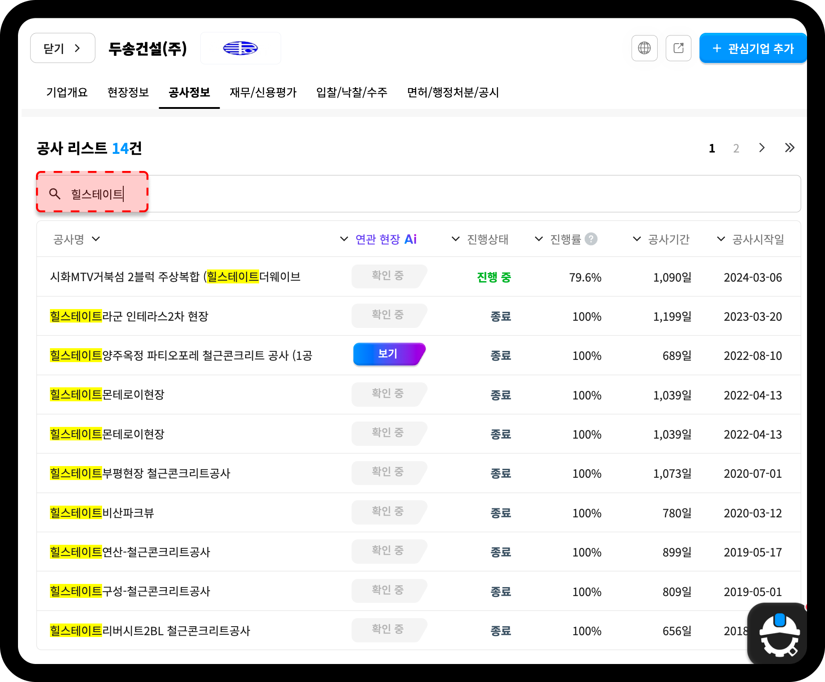Click 확인 중 badge in 시화MTV거북섬 row
825x682 pixels.
(389, 276)
